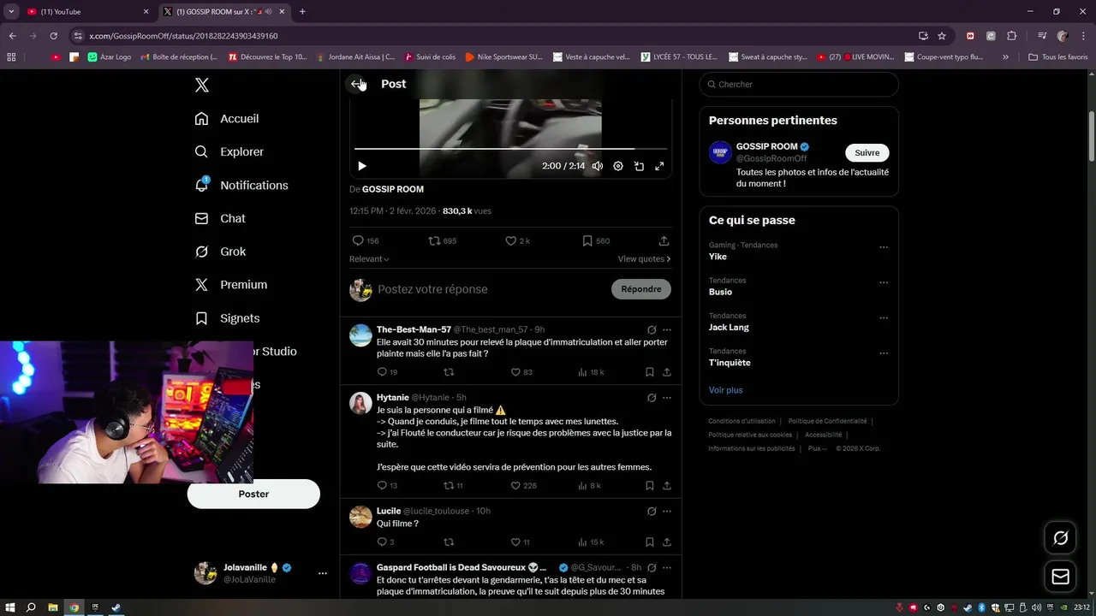Open Hytanie profile avatar
Image resolution: width=1096 pixels, height=616 pixels.
tap(360, 403)
